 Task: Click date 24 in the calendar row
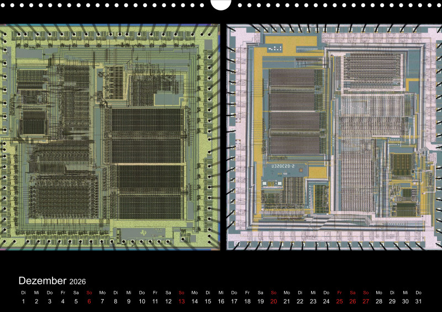(x=326, y=302)
